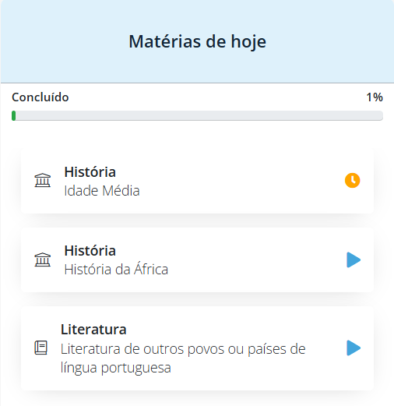The image size is (394, 406).
Task: Start the História da África lesson play icon
Action: (354, 259)
